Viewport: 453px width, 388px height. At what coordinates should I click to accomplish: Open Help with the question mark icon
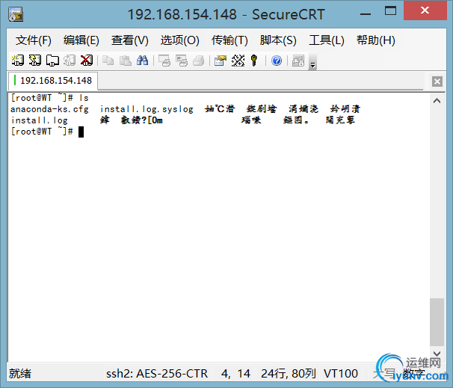[x=277, y=61]
